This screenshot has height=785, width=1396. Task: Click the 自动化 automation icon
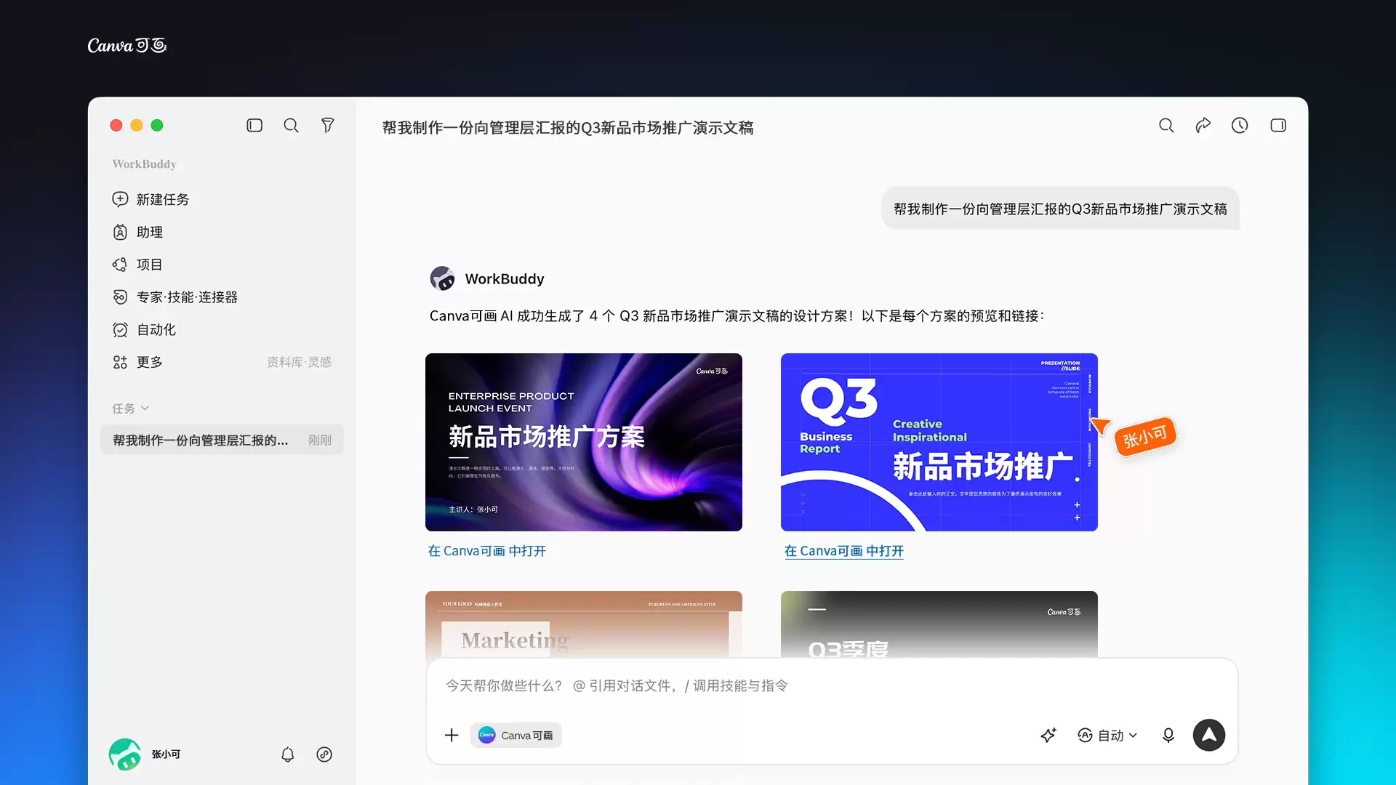120,330
